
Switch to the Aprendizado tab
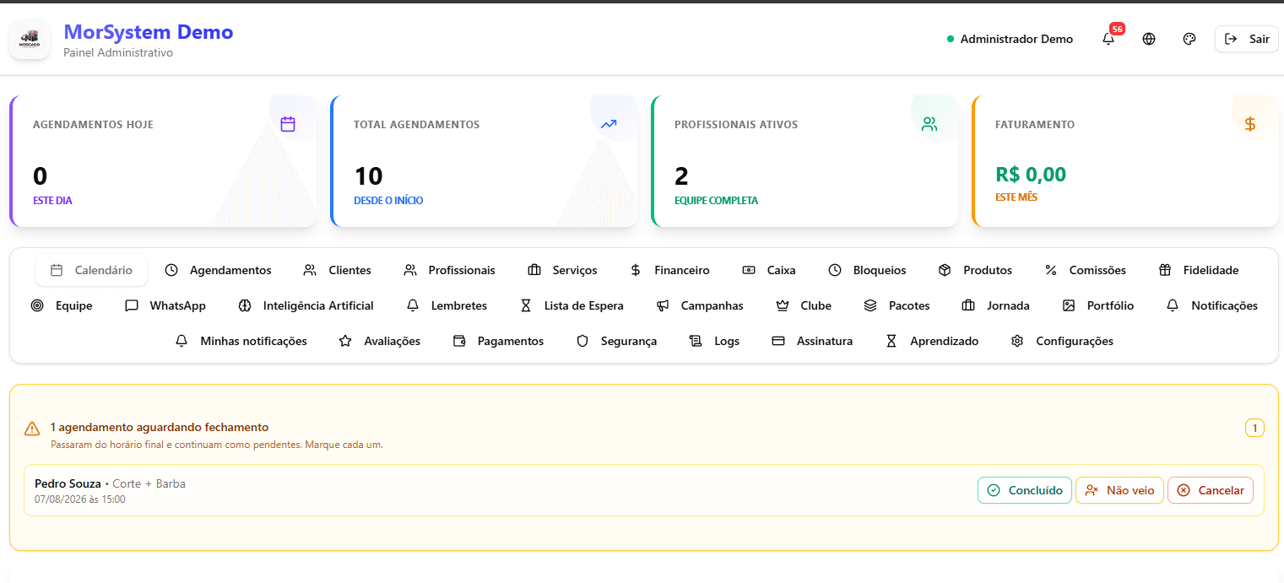(931, 341)
